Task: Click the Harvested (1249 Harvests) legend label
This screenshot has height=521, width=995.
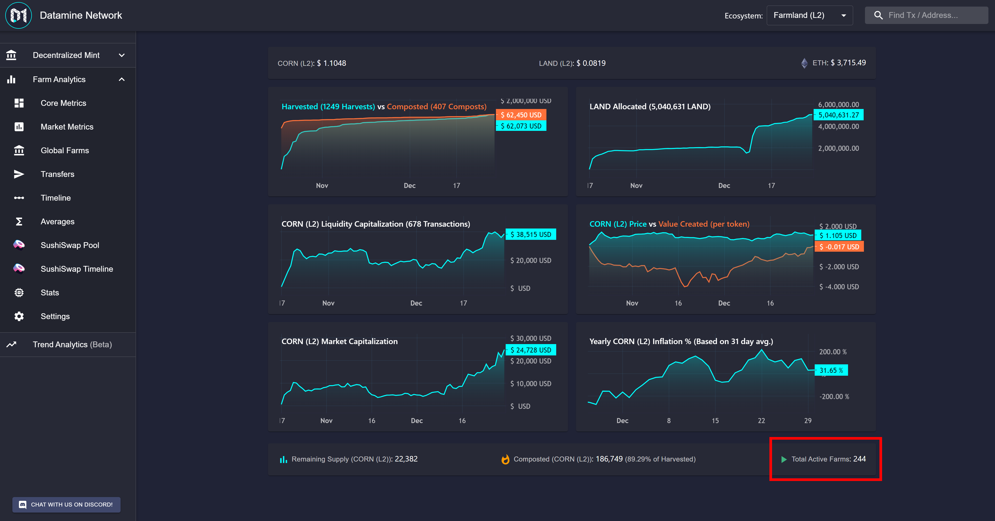Action: click(x=328, y=107)
